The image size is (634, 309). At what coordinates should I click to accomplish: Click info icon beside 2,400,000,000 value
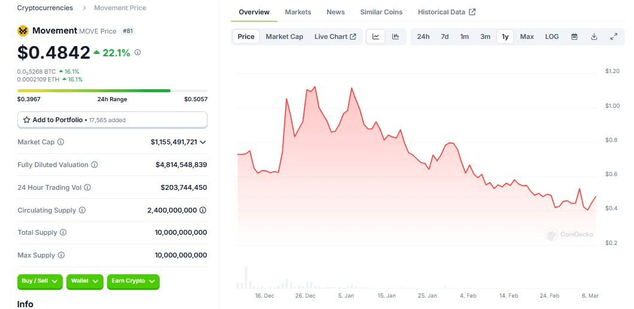click(x=203, y=210)
